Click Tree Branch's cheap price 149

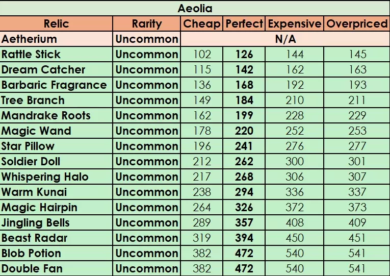point(202,100)
